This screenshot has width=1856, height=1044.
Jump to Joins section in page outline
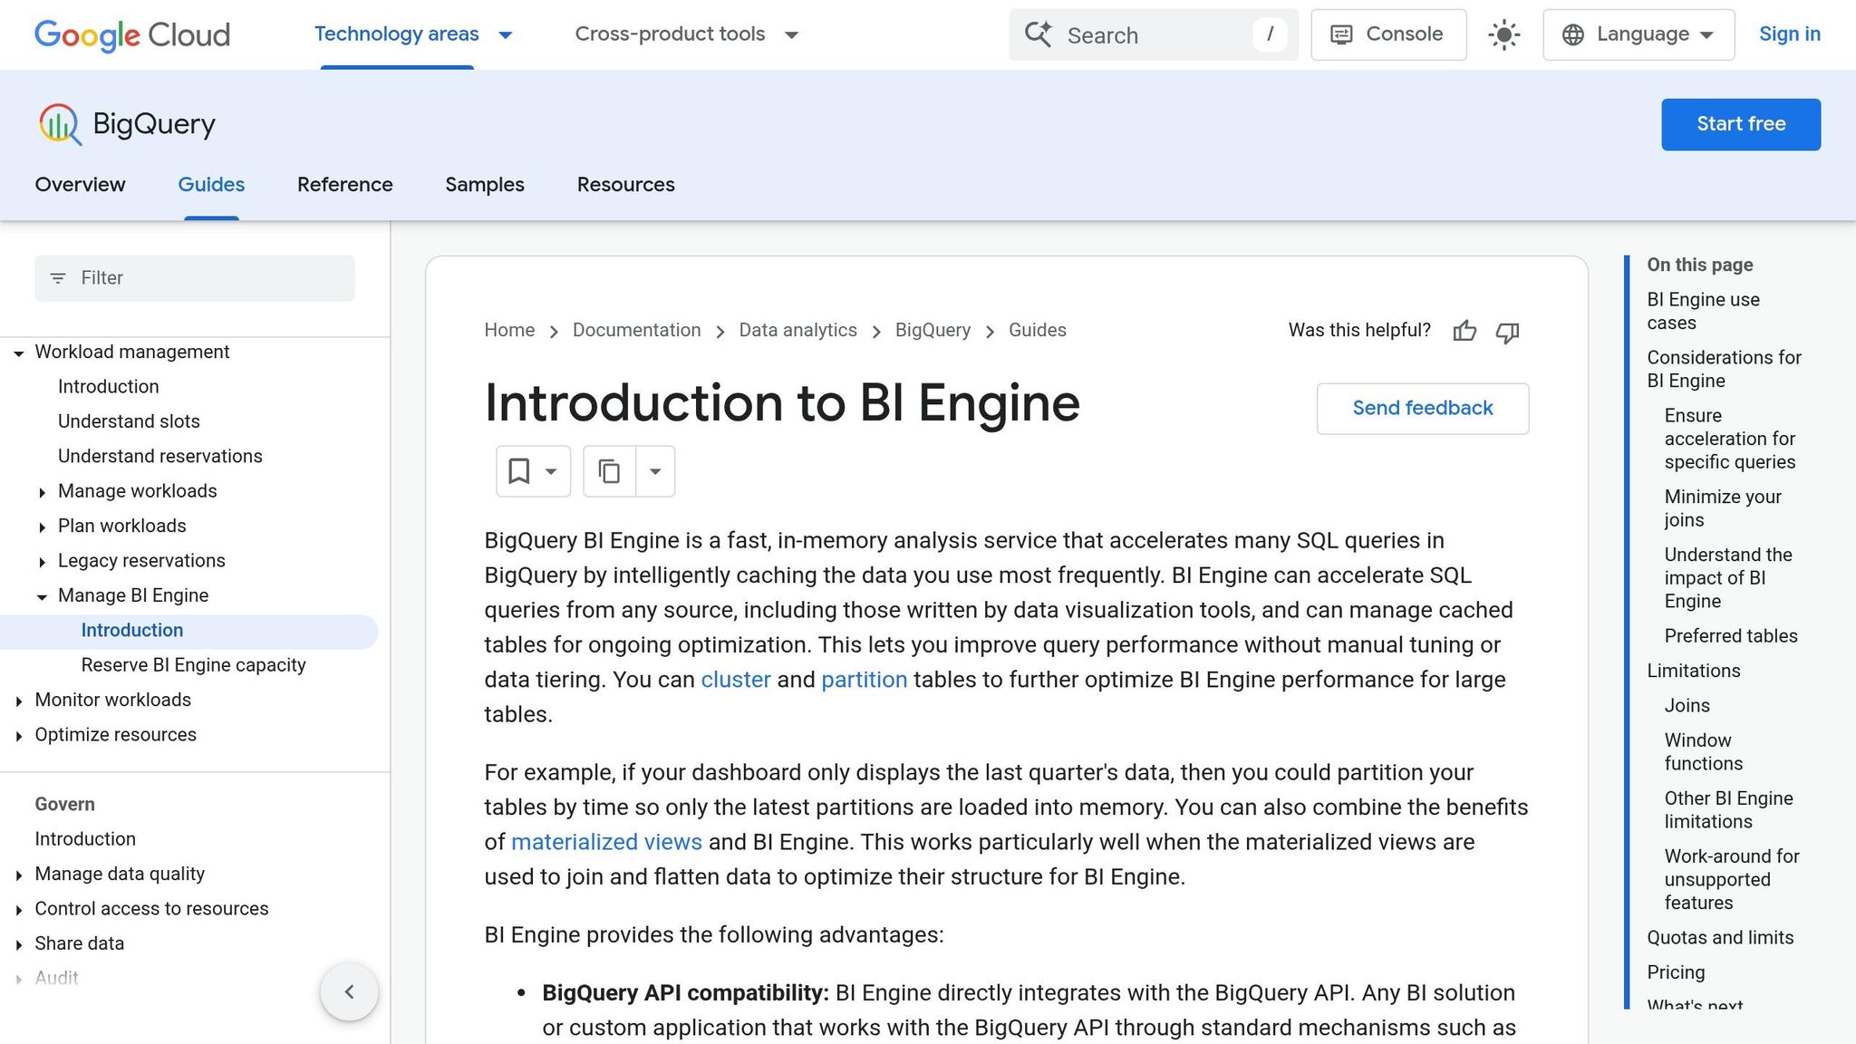click(x=1687, y=706)
